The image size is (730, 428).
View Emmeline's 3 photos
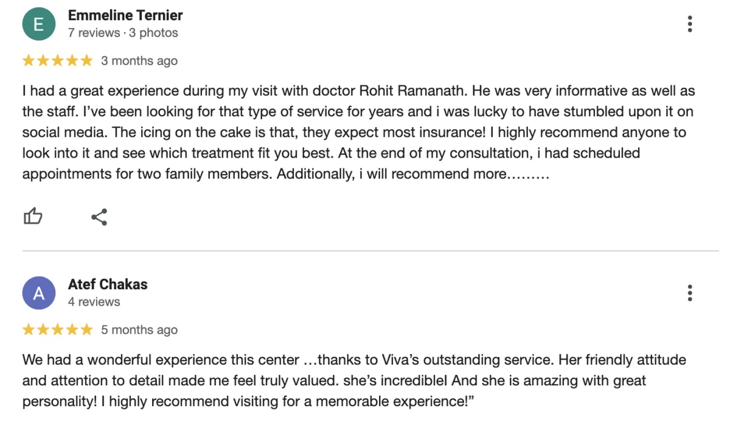pyautogui.click(x=153, y=33)
